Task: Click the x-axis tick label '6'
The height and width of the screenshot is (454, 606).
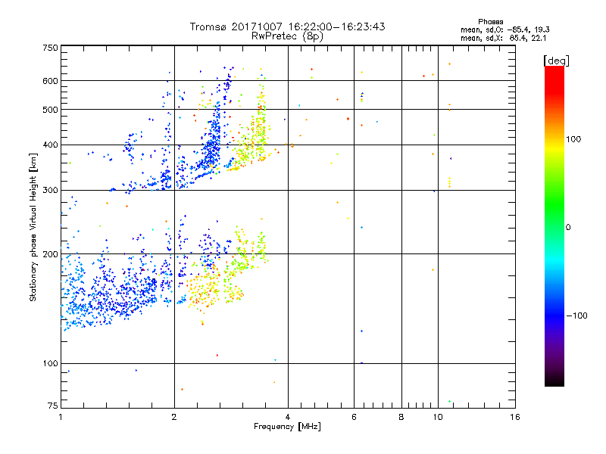Action: [354, 417]
